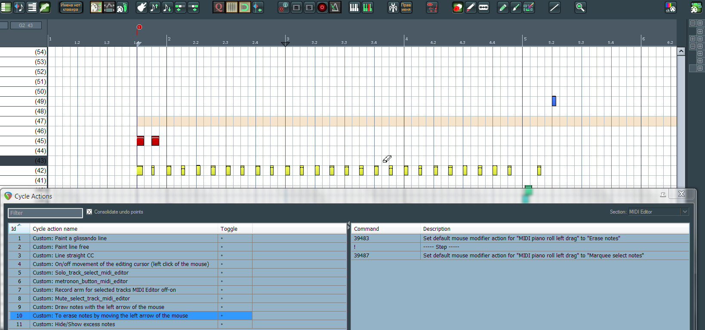Toggle the red record button
This screenshot has height=330, width=705.
pyautogui.click(x=322, y=7)
